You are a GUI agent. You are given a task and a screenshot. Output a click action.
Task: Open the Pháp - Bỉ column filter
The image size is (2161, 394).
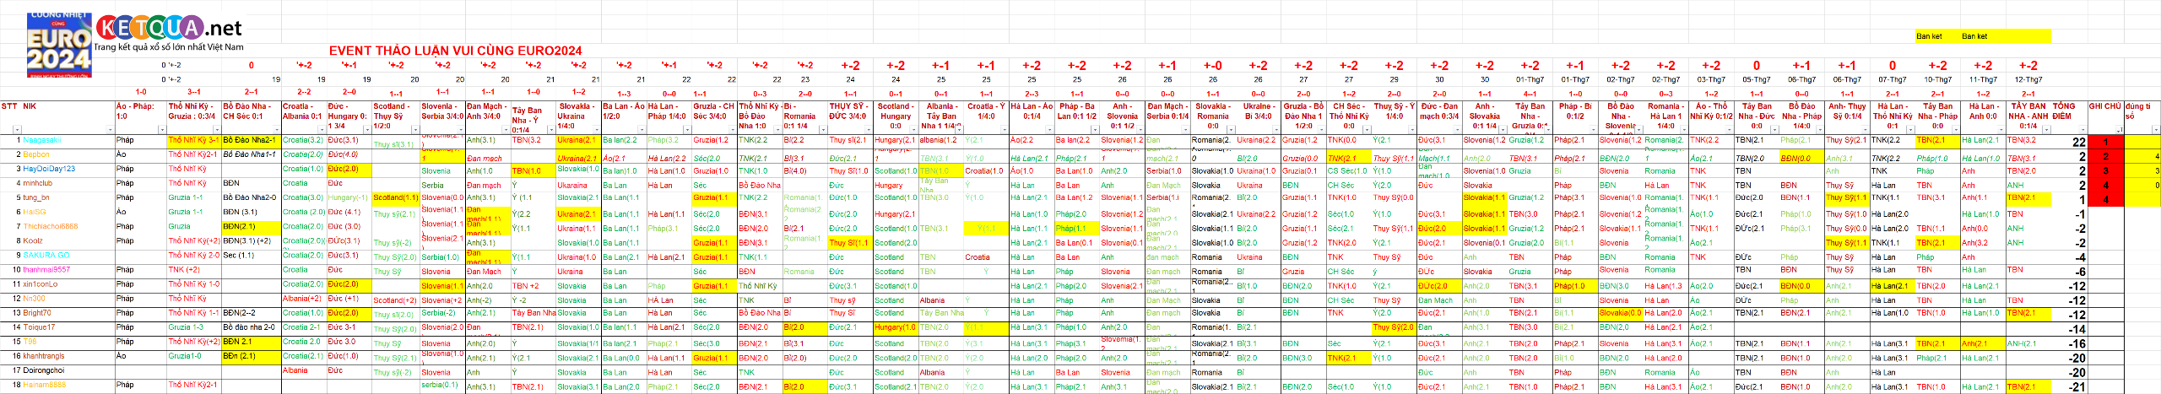(1593, 130)
